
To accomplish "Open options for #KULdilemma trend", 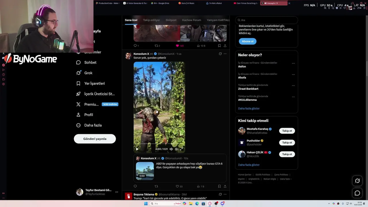I will click(x=293, y=97).
